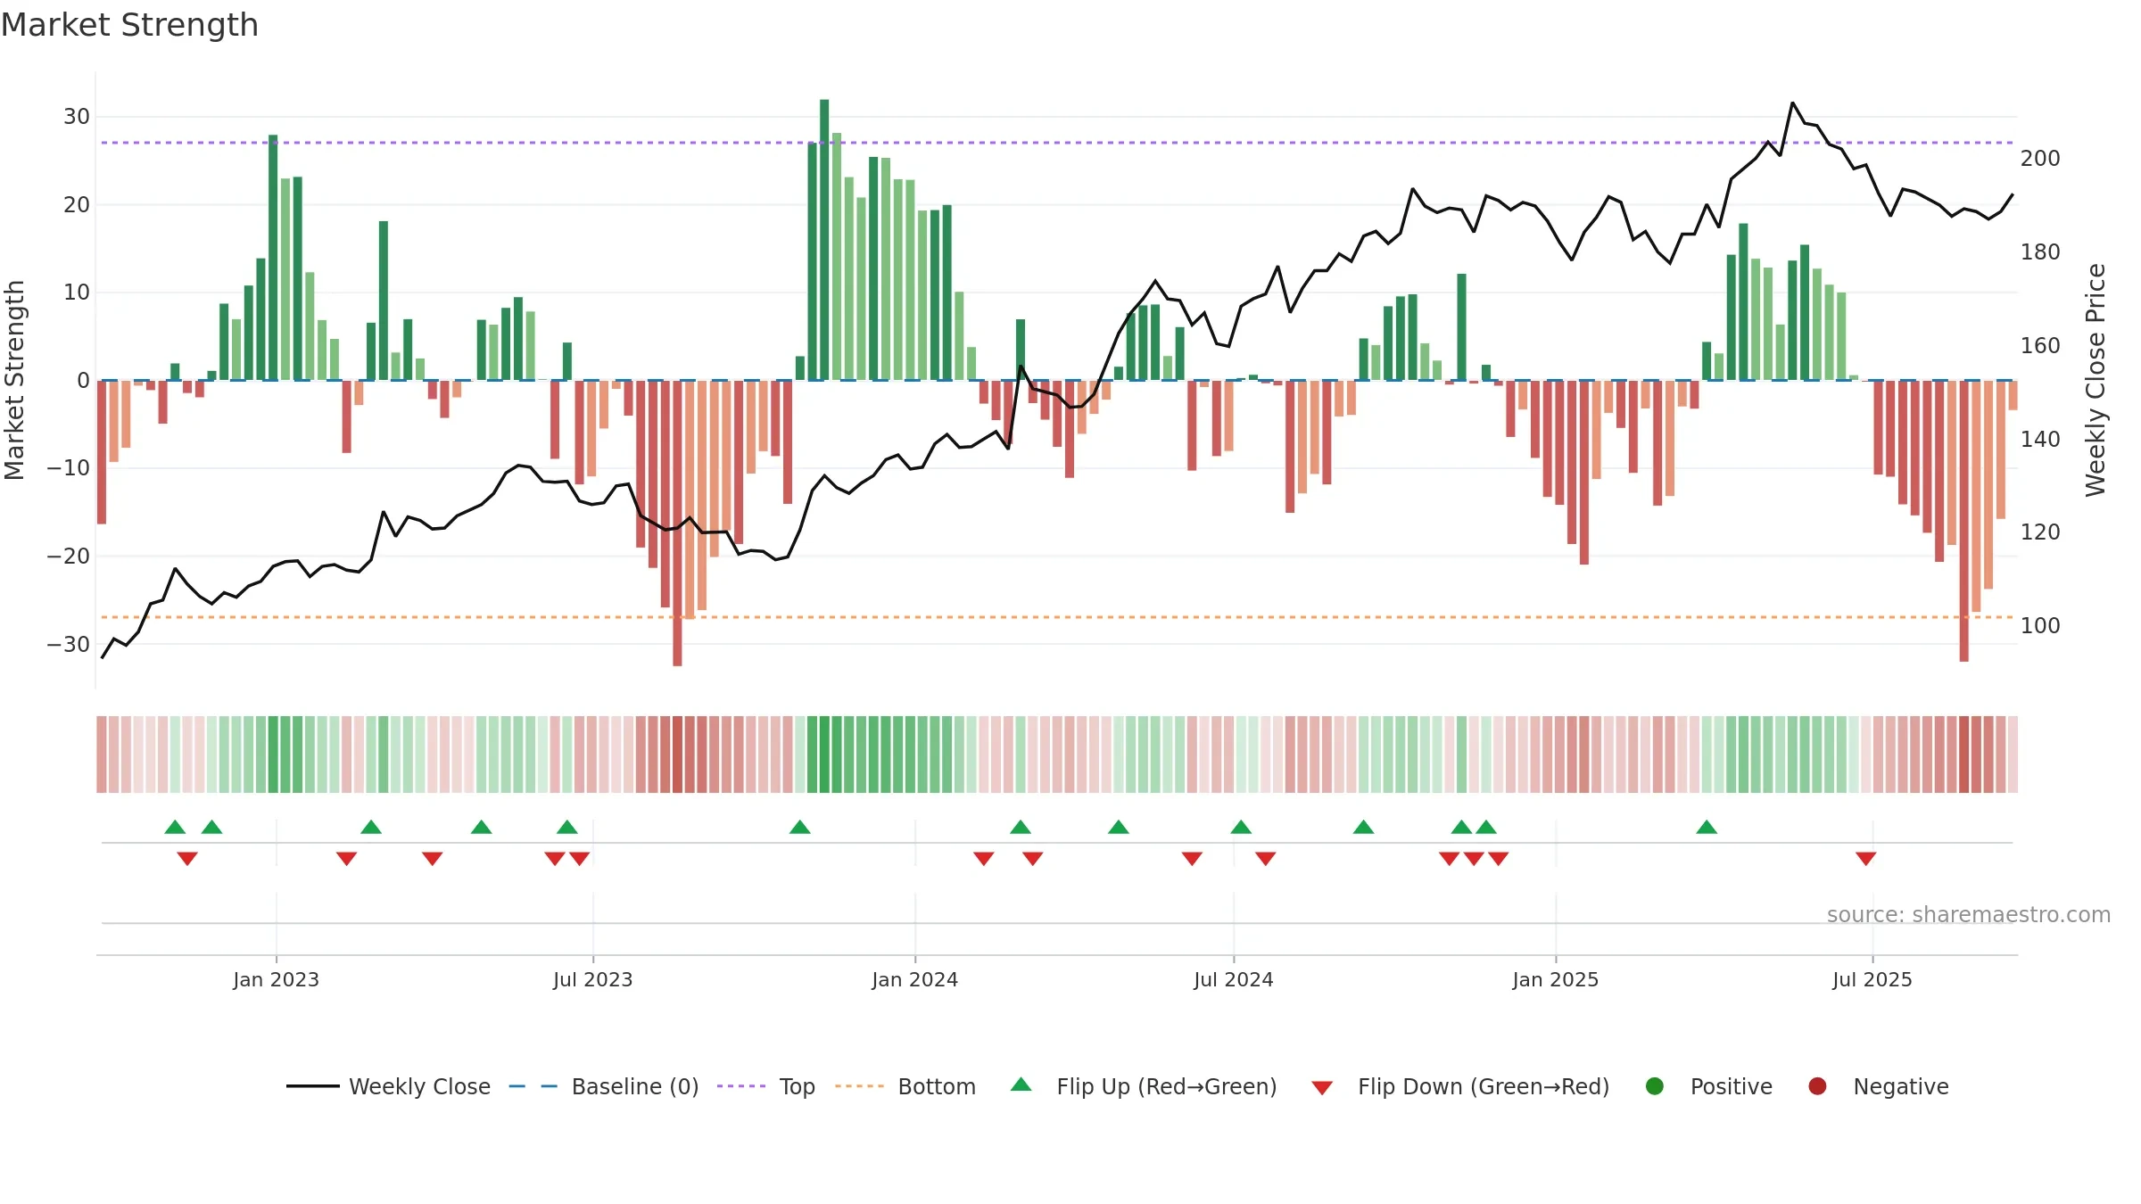
Task: Click the orange dotted Bottom legend sample
Action: pos(859,1086)
